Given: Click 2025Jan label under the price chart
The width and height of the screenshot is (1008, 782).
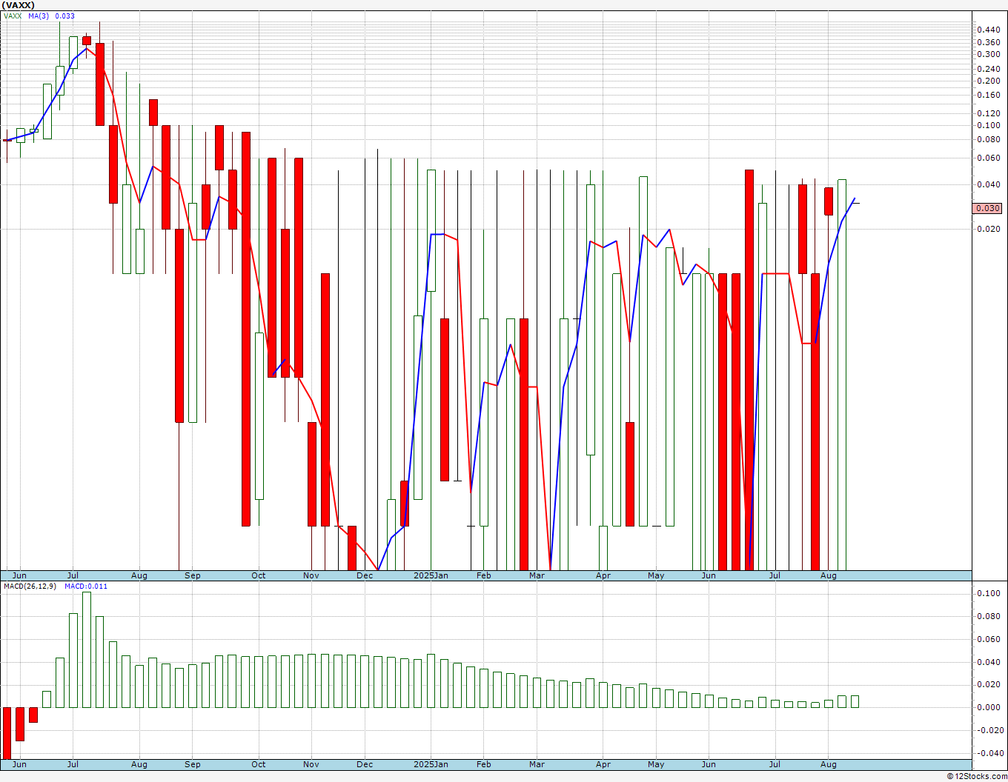Looking at the screenshot, I should tap(431, 575).
